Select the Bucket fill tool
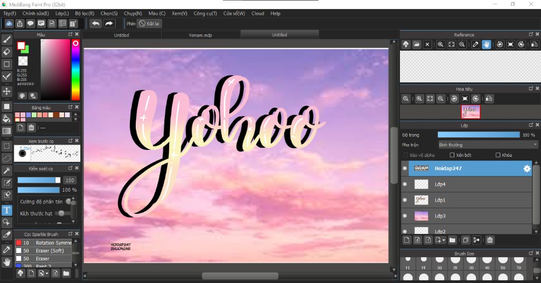 pyautogui.click(x=6, y=119)
